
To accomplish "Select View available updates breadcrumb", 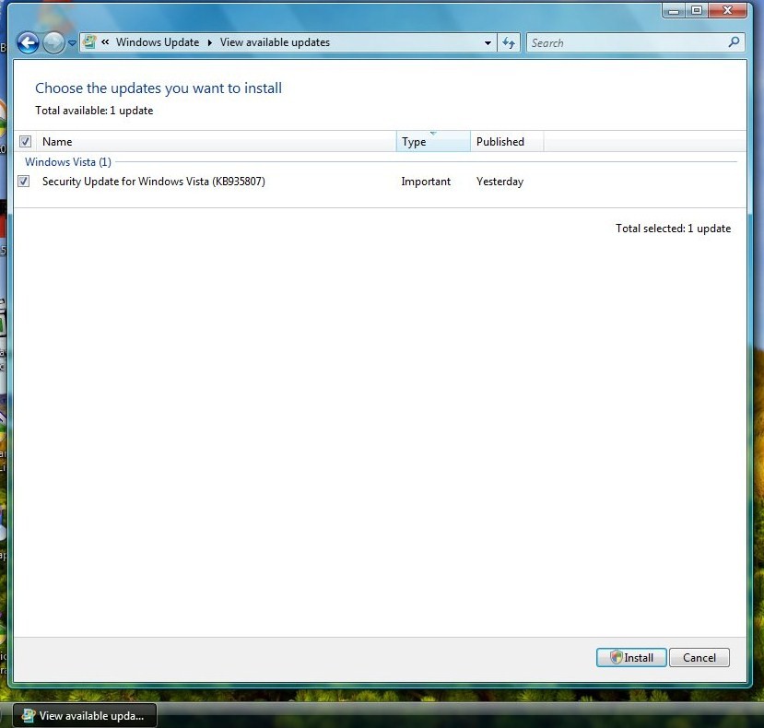I will pyautogui.click(x=275, y=42).
